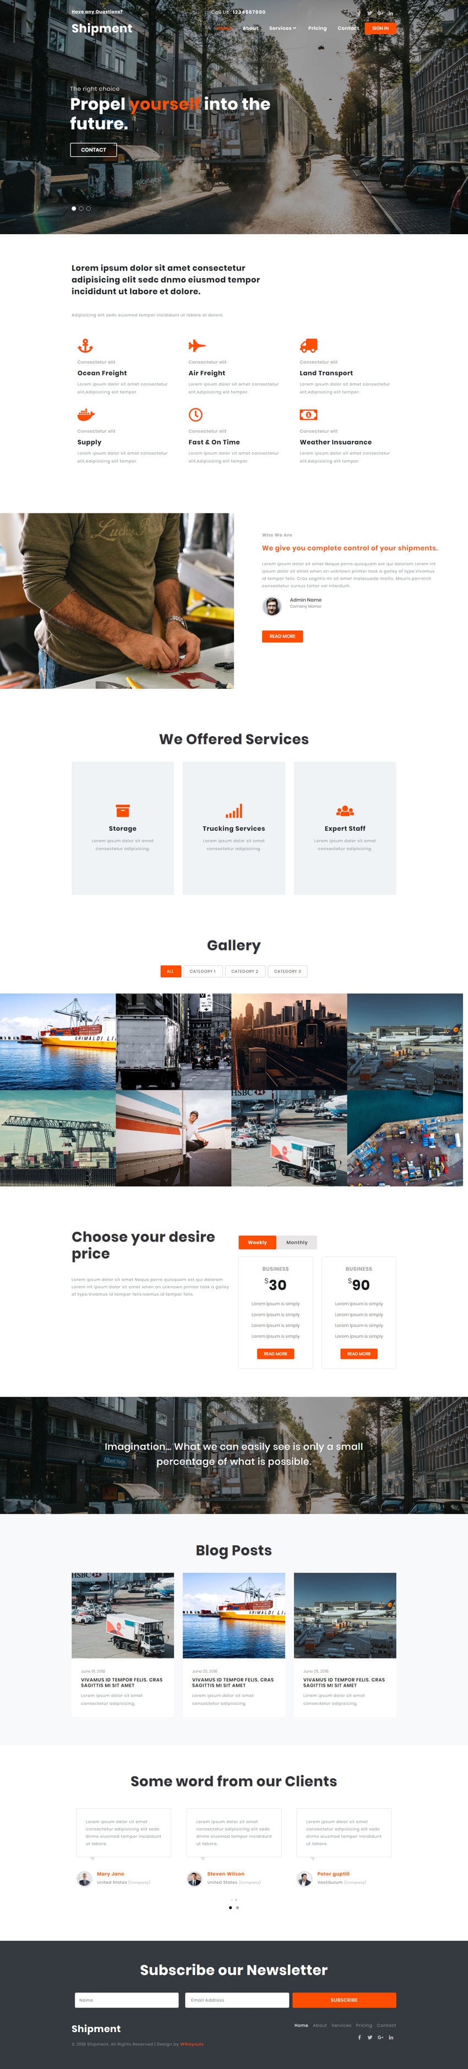Click the Subscribe newsletter button
Viewport: 468px width, 2069px height.
344,2000
